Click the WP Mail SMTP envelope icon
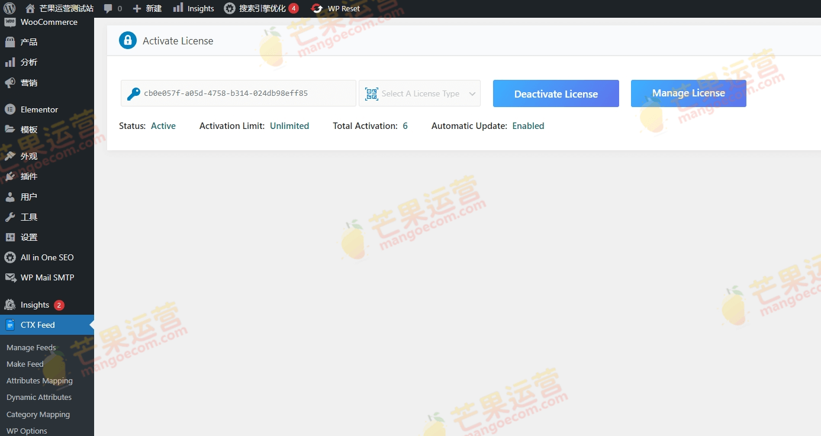The width and height of the screenshot is (821, 436). (x=9, y=277)
